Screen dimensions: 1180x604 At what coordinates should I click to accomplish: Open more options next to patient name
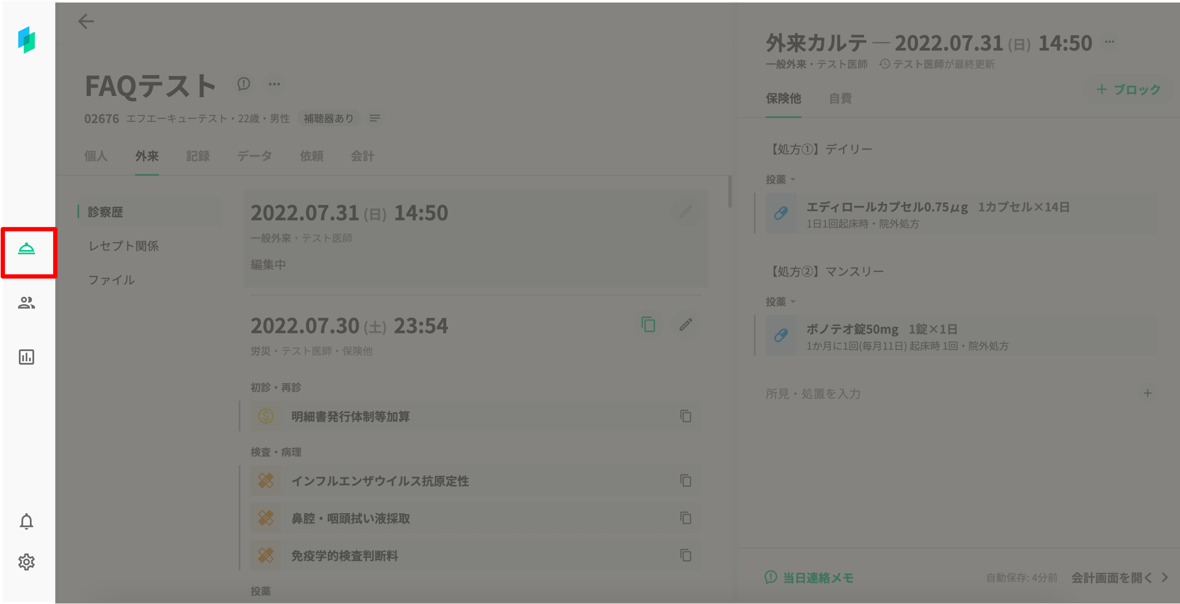274,84
